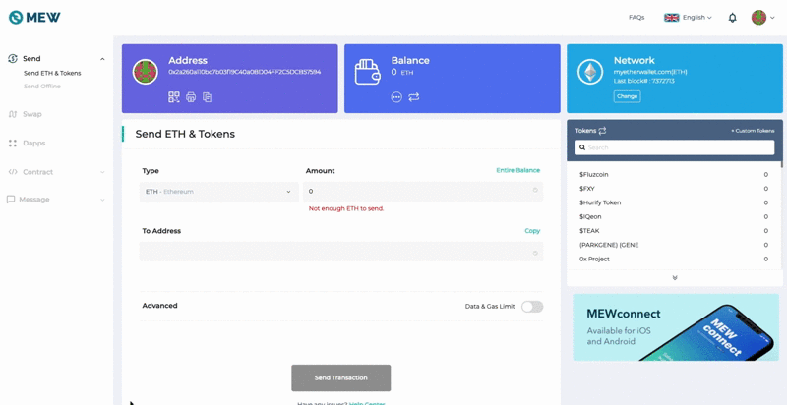Copy the wallet address icon
The width and height of the screenshot is (787, 405).
207,97
